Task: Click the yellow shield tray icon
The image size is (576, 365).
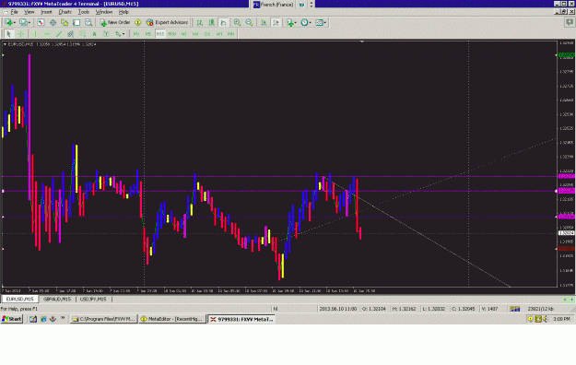Action: pyautogui.click(x=531, y=319)
